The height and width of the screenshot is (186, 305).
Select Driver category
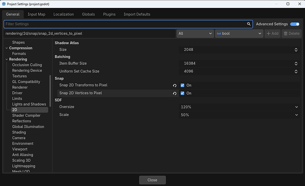click(17, 93)
